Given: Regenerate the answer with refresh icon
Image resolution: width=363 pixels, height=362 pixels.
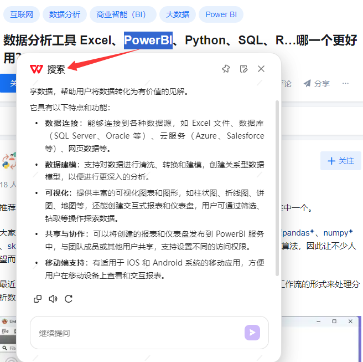Looking at the screenshot, I should click(69, 299).
